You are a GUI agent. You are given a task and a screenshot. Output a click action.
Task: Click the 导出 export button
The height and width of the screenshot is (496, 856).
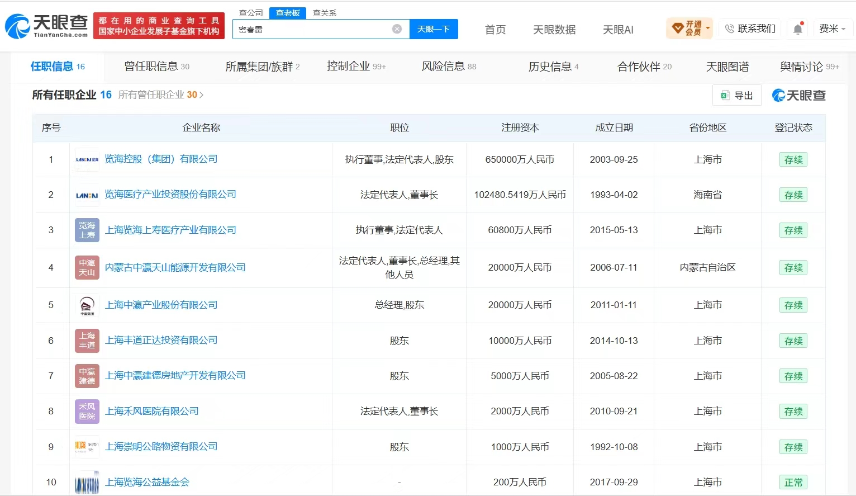737,96
